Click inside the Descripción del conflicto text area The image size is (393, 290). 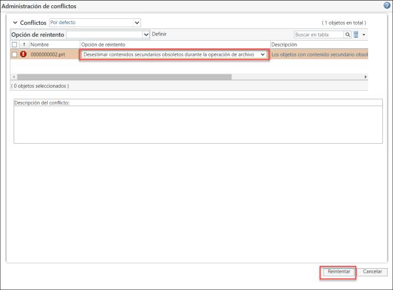tap(198, 124)
